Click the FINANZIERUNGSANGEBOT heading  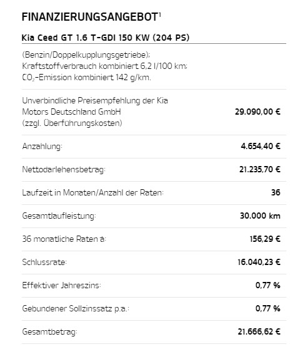pyautogui.click(x=89, y=17)
